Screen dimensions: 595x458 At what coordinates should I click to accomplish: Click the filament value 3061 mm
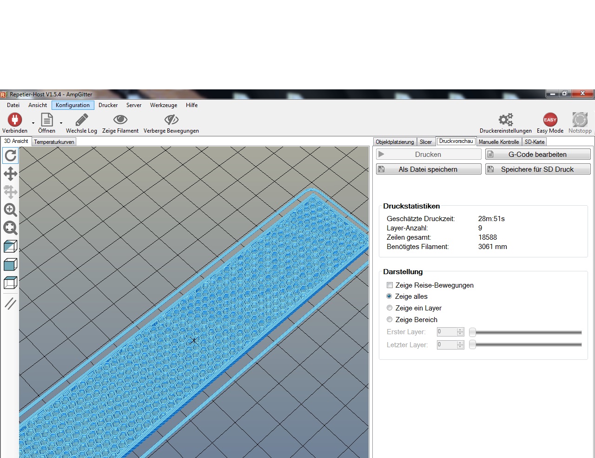click(493, 247)
